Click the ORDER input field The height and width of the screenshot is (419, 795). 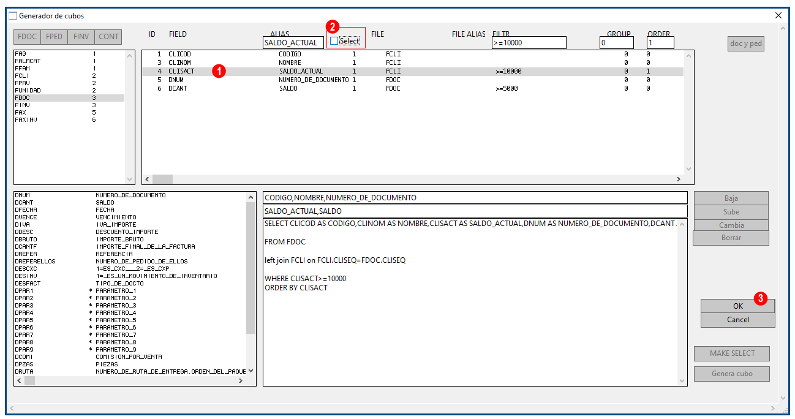[x=660, y=43]
